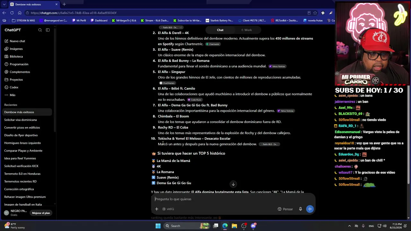Image resolution: width=411 pixels, height=231 pixels.
Task: Open the vidIQ tool chip
Action: point(168,209)
